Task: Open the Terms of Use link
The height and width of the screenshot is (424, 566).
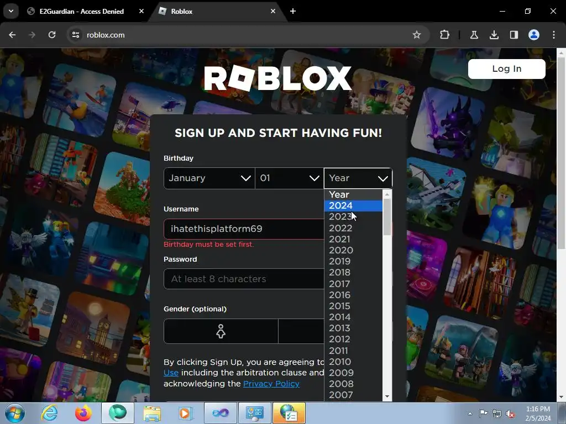Action: click(171, 373)
